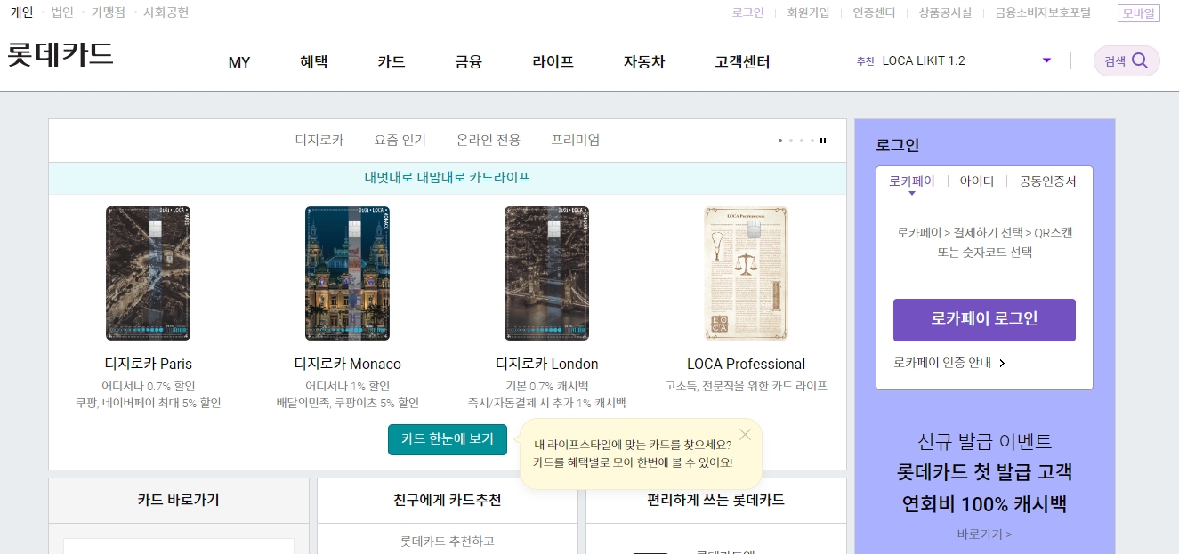This screenshot has width=1179, height=554.
Task: Click the 모바일 button
Action: 1139,12
